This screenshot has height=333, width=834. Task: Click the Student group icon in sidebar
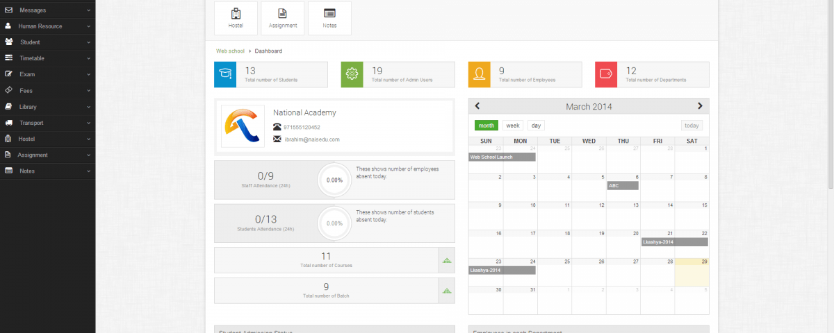tap(9, 42)
